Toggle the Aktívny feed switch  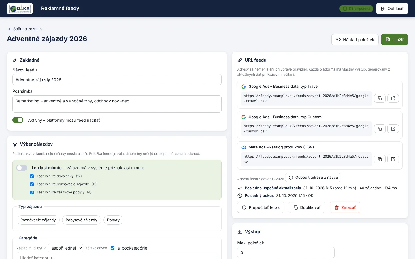pyautogui.click(x=18, y=120)
